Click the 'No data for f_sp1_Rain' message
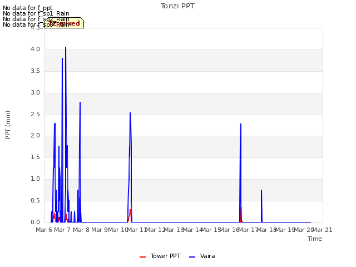The height and width of the screenshot is (267, 356). 36,13
